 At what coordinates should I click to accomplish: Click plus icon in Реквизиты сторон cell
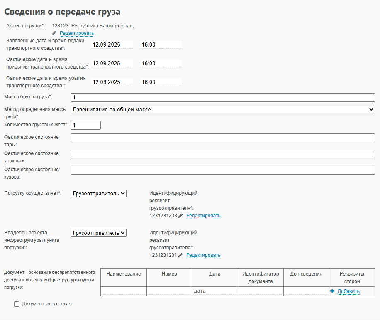[x=332, y=291]
